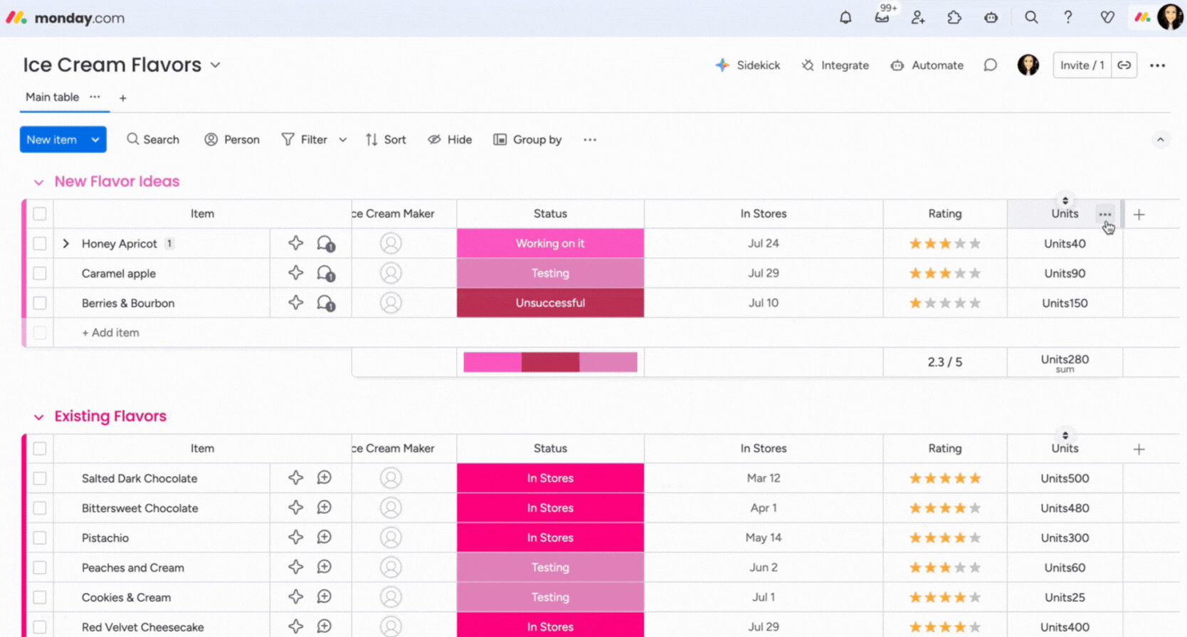Click the Automate button
The height and width of the screenshot is (637, 1187).
click(x=927, y=65)
